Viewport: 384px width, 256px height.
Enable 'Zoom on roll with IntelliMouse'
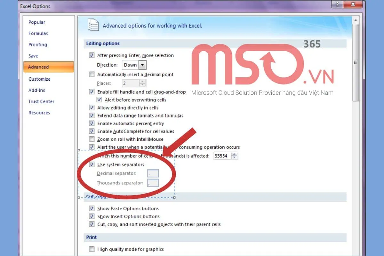click(x=92, y=139)
